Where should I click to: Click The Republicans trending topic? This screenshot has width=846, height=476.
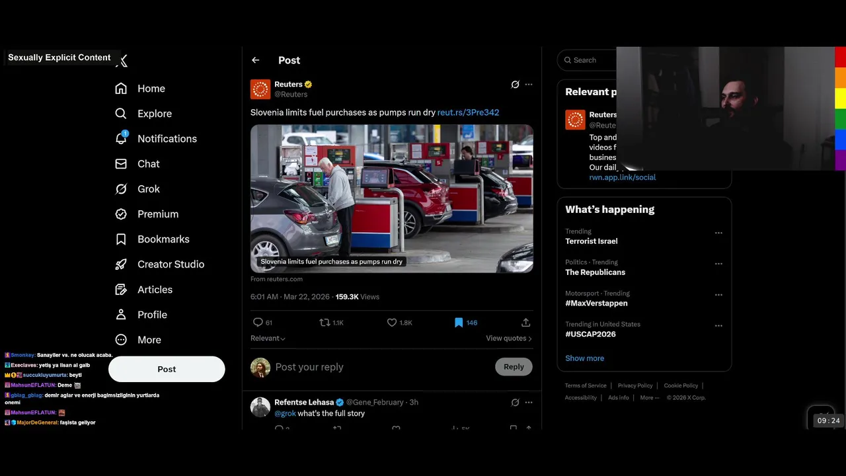[595, 272]
